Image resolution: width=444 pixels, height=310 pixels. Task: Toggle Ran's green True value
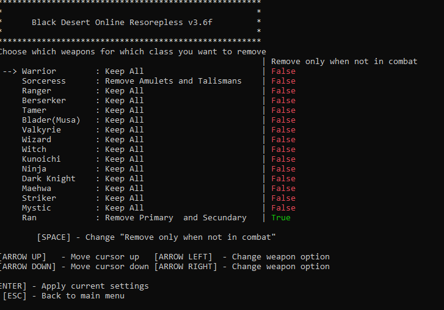281,218
